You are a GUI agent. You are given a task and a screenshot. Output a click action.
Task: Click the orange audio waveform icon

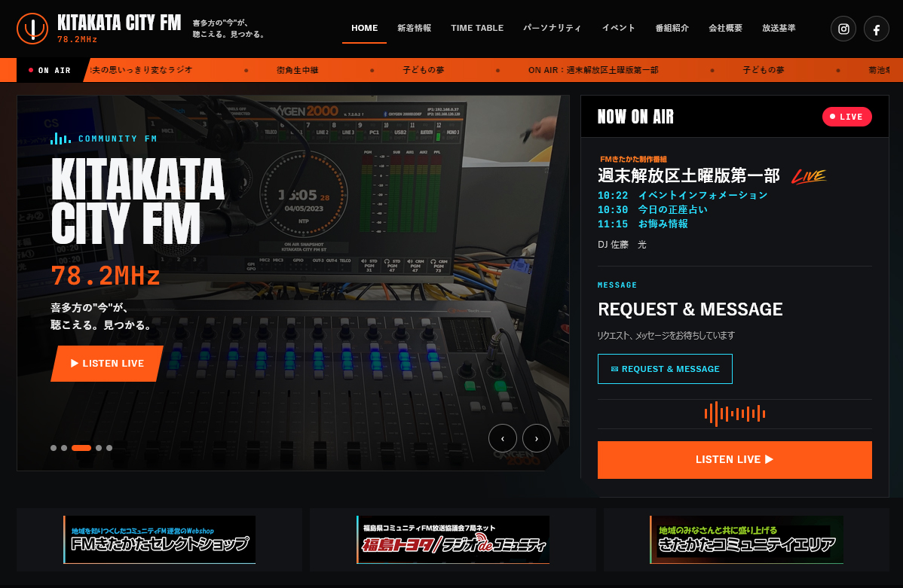coord(734,413)
